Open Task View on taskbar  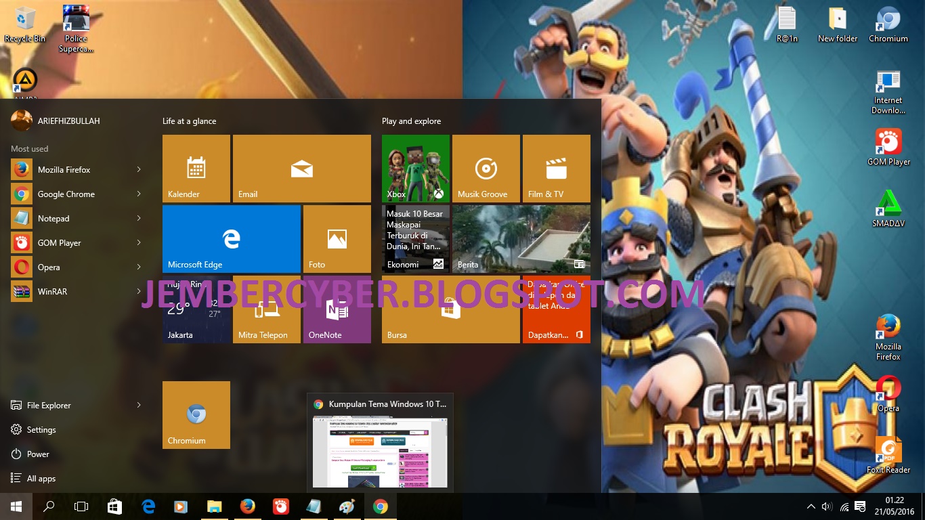point(81,506)
